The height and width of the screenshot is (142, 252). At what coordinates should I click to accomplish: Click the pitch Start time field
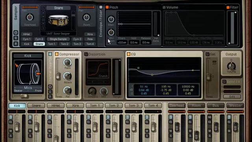(122, 43)
